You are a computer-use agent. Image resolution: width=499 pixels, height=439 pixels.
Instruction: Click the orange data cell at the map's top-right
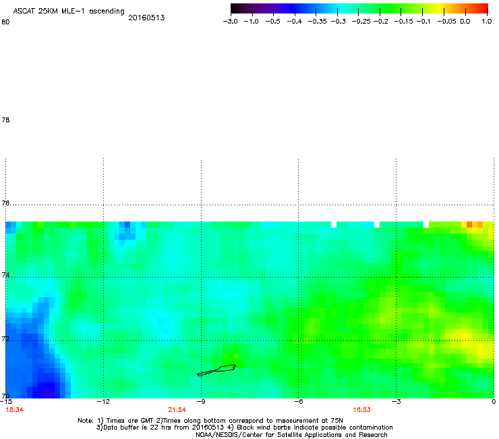point(469,224)
